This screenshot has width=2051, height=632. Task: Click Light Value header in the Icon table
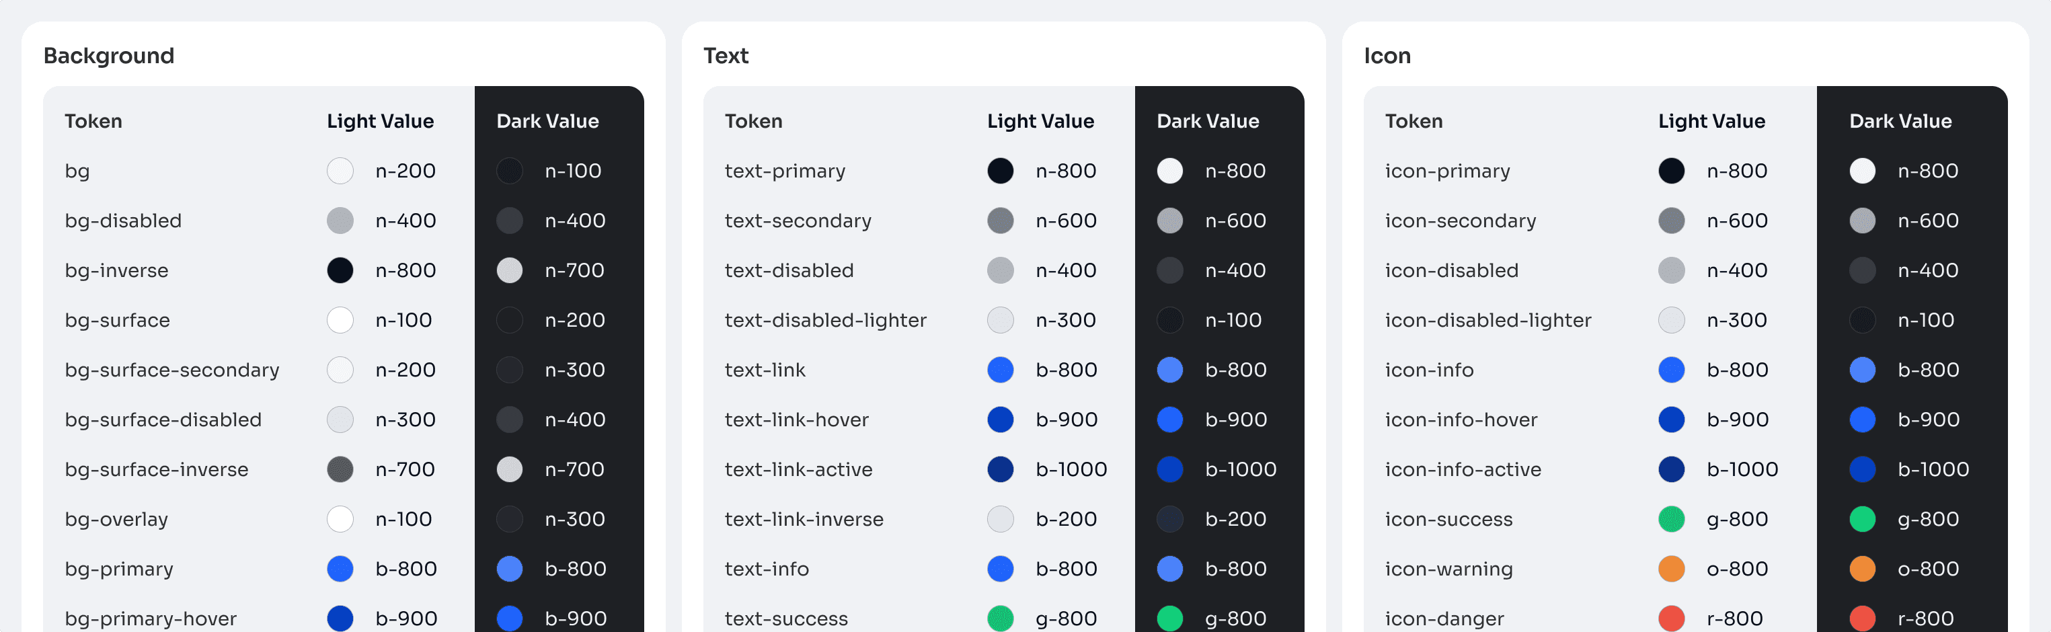coord(1712,121)
